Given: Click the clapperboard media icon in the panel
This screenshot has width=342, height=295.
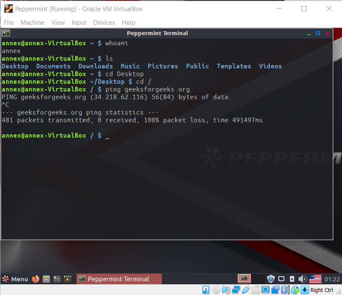Looking at the screenshot, I should 67,279.
